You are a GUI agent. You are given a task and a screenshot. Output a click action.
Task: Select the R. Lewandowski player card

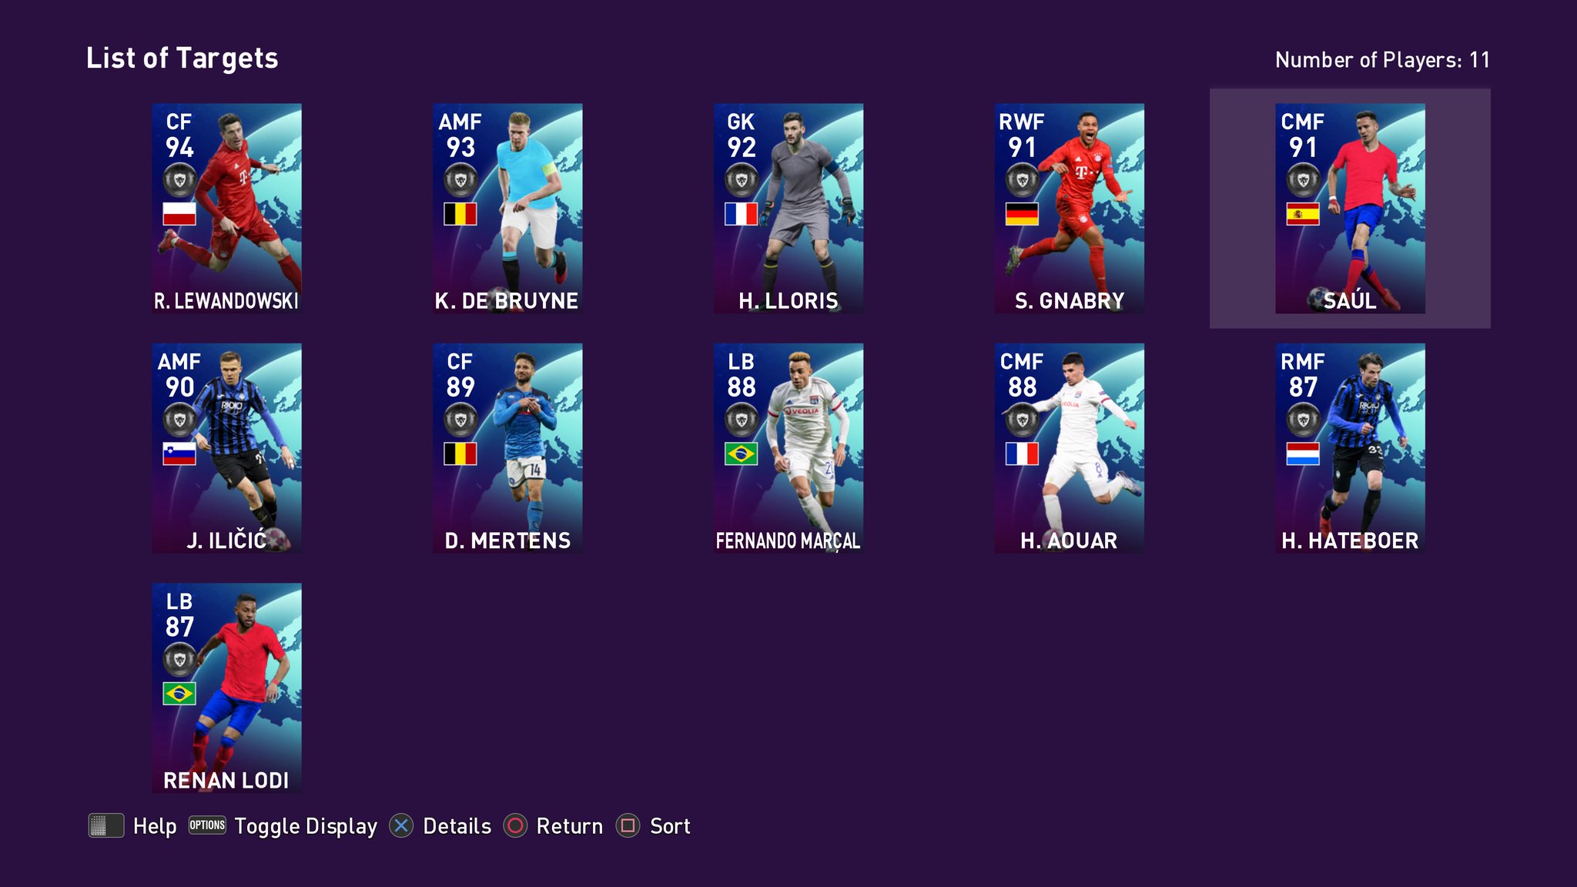(x=226, y=208)
